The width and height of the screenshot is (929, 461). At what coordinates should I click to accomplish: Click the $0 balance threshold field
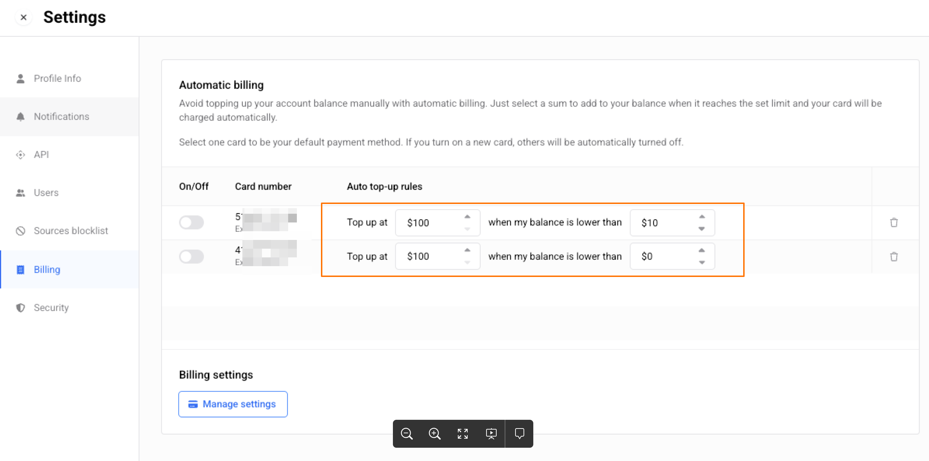(672, 256)
